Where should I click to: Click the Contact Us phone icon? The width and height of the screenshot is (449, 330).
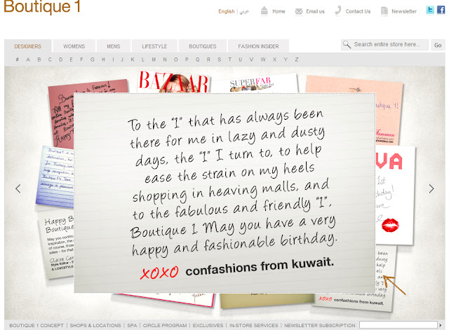coord(338,11)
